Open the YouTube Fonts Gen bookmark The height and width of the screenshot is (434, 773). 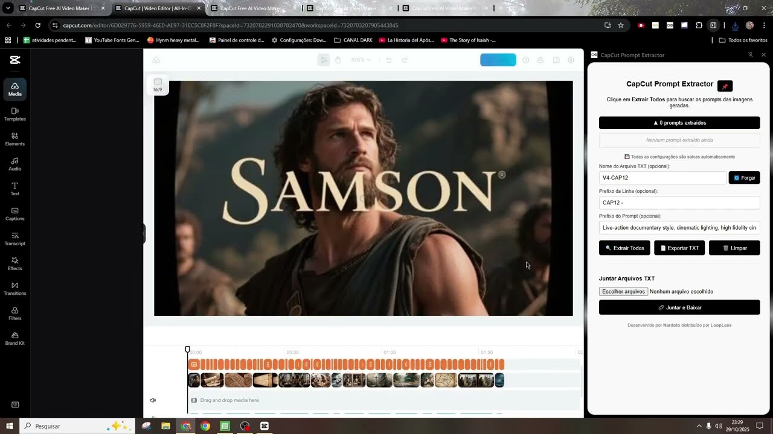(x=112, y=40)
